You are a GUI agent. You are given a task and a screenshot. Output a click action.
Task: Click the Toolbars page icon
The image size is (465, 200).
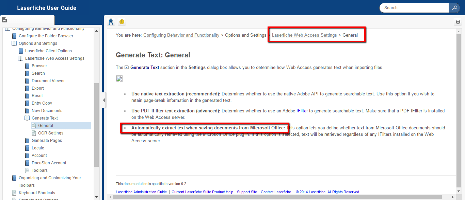pyautogui.click(x=27, y=170)
